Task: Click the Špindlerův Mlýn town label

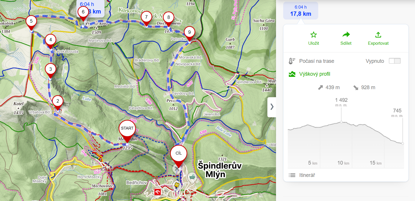Action: tap(220, 170)
